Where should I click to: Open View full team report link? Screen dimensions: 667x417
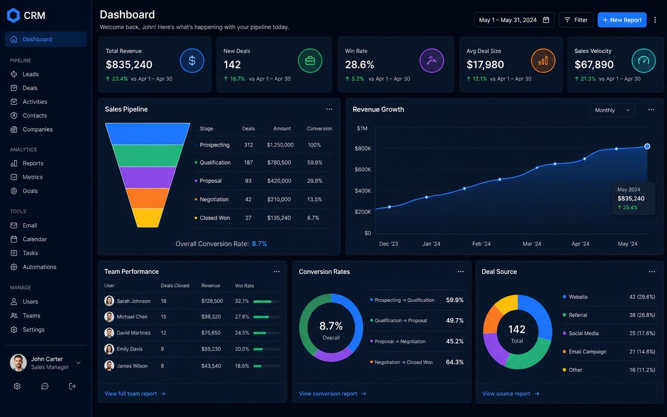[x=135, y=394]
